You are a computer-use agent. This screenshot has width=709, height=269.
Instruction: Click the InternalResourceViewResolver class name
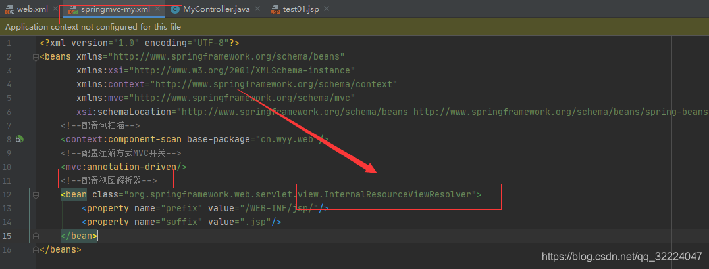[x=398, y=195]
